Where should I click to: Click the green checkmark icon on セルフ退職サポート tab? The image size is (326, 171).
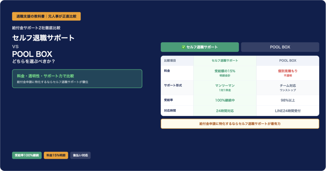(183, 47)
